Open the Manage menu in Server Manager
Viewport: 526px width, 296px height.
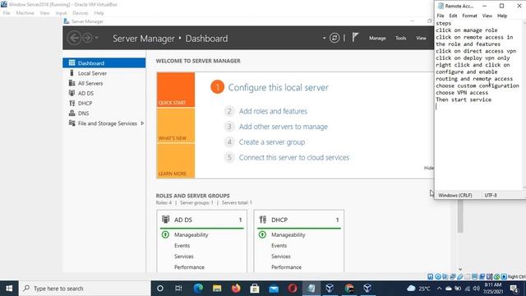point(377,39)
